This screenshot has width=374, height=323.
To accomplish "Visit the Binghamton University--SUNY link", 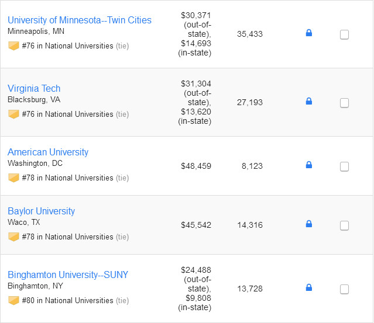I will (68, 275).
